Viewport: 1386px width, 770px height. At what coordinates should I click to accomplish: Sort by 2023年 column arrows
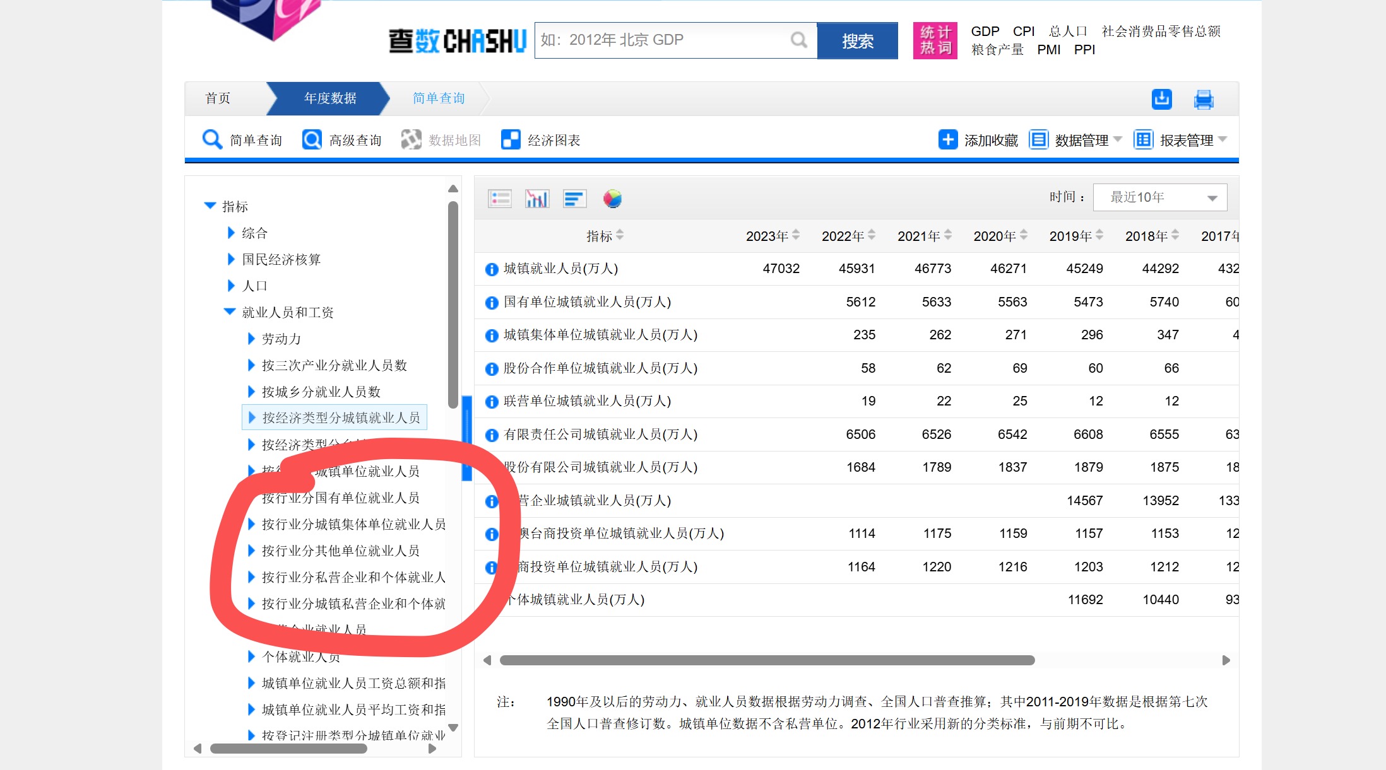[x=796, y=235]
